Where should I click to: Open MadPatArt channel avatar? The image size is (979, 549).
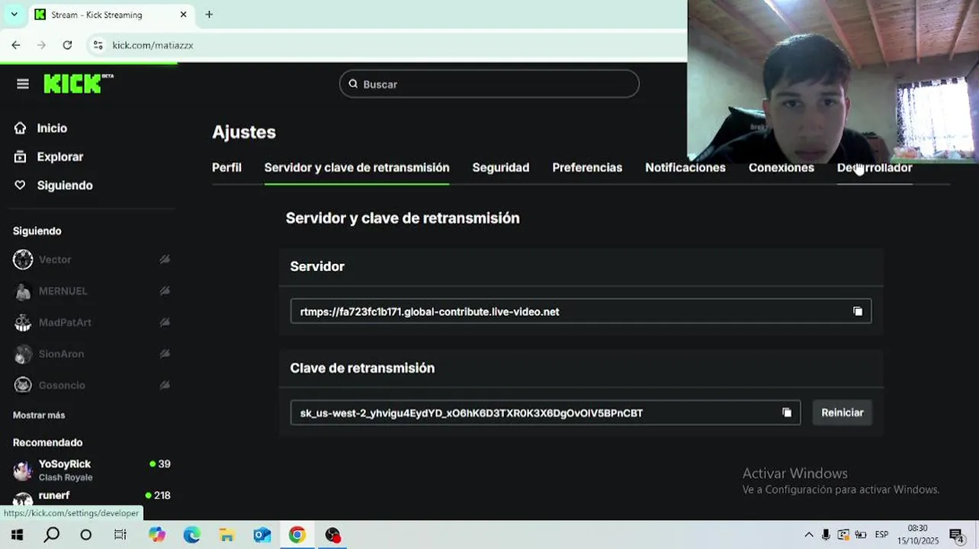click(23, 323)
